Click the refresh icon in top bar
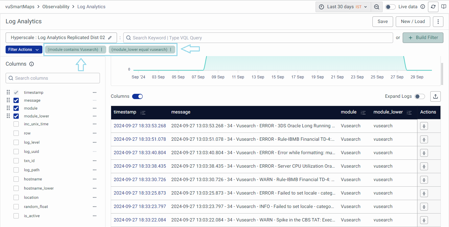This screenshot has height=227, width=449. (433, 7)
